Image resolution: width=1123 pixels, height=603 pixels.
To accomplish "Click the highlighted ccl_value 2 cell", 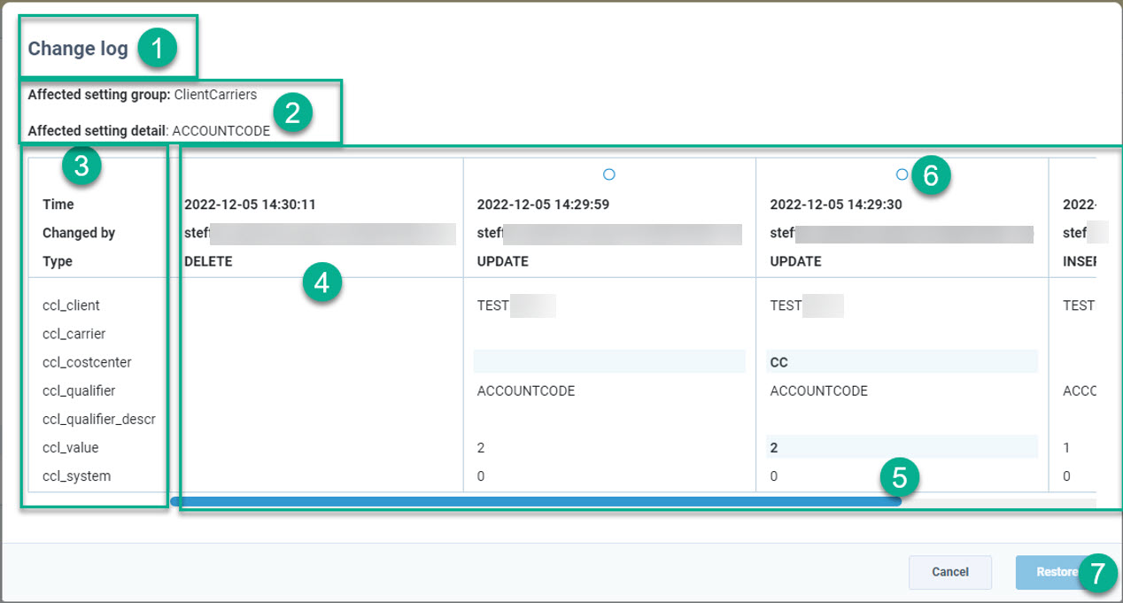I will coord(902,447).
